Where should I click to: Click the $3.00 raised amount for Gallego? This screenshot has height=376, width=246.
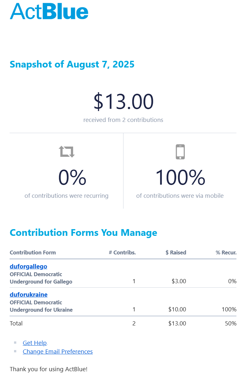pyautogui.click(x=179, y=281)
